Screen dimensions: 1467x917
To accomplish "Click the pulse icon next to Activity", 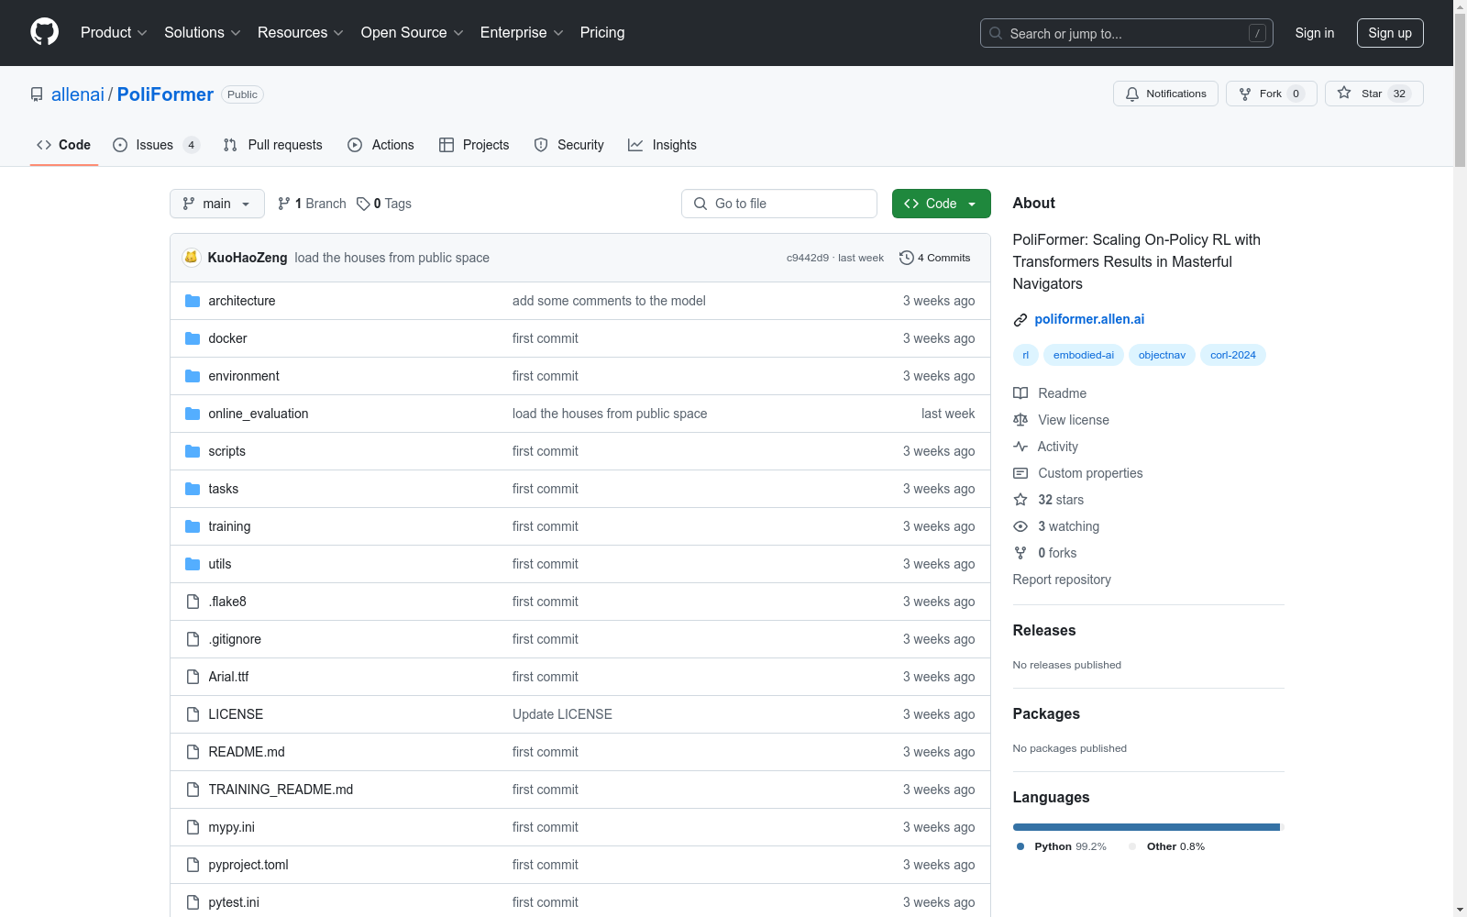I will (x=1020, y=447).
